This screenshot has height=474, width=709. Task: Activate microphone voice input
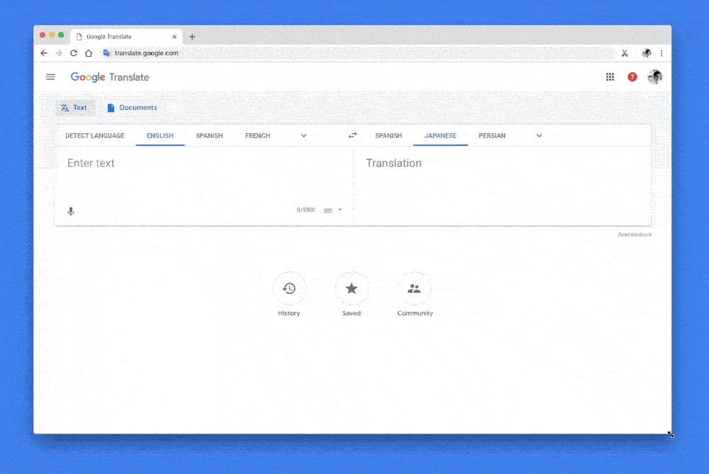(x=71, y=211)
